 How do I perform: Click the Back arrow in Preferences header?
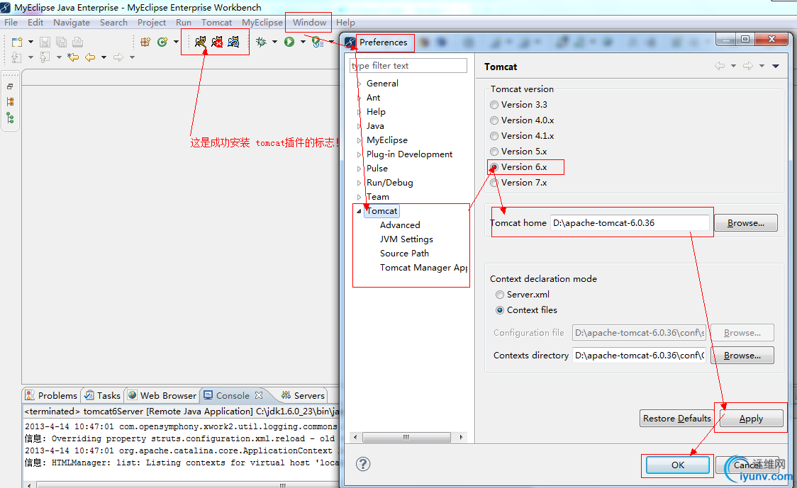[x=720, y=66]
